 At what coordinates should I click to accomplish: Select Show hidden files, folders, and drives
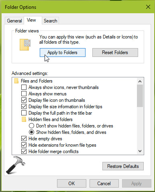[31, 132]
